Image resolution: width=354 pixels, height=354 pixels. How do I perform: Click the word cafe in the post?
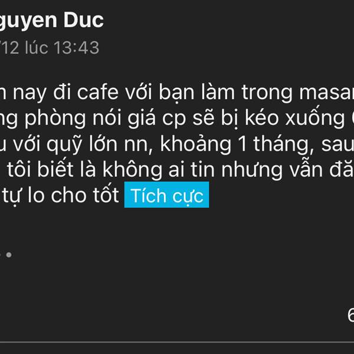coord(97,92)
